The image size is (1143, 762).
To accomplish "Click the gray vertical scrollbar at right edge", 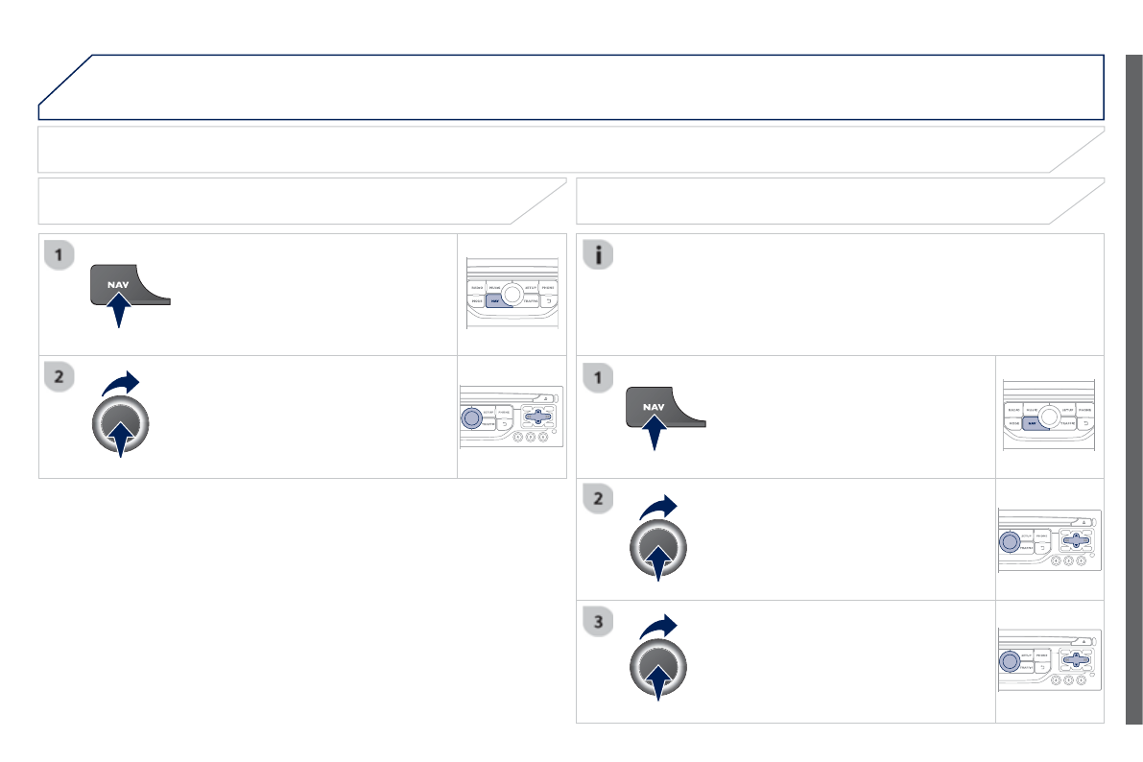I will (x=1133, y=384).
